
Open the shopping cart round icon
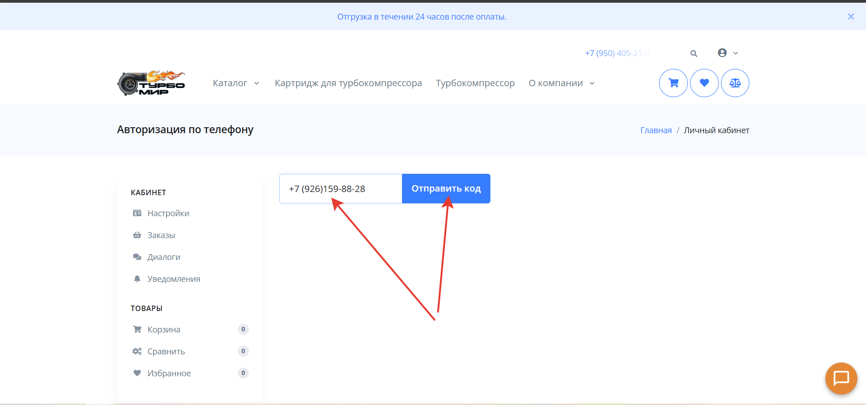tap(673, 83)
